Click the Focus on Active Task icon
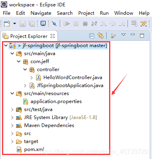The height and width of the screenshot is (159, 152). [x=113, y=36]
